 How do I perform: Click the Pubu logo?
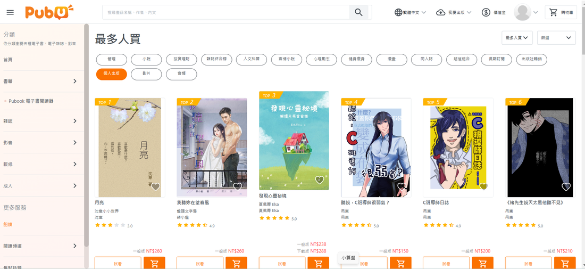coord(49,12)
